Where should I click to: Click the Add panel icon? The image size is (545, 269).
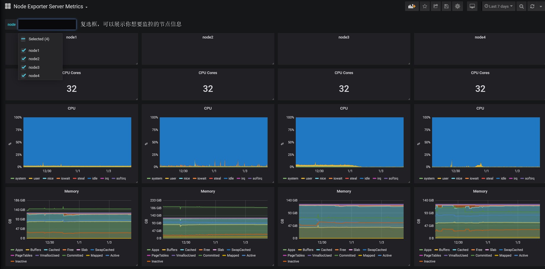pyautogui.click(x=412, y=6)
